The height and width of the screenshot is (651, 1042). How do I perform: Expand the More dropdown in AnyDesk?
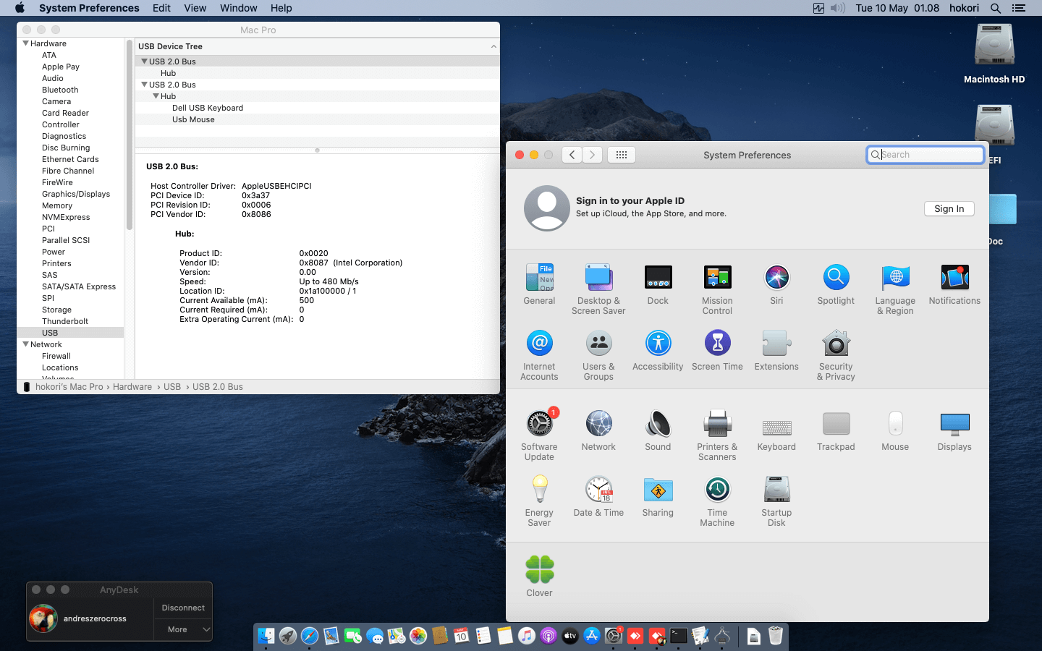(x=182, y=629)
